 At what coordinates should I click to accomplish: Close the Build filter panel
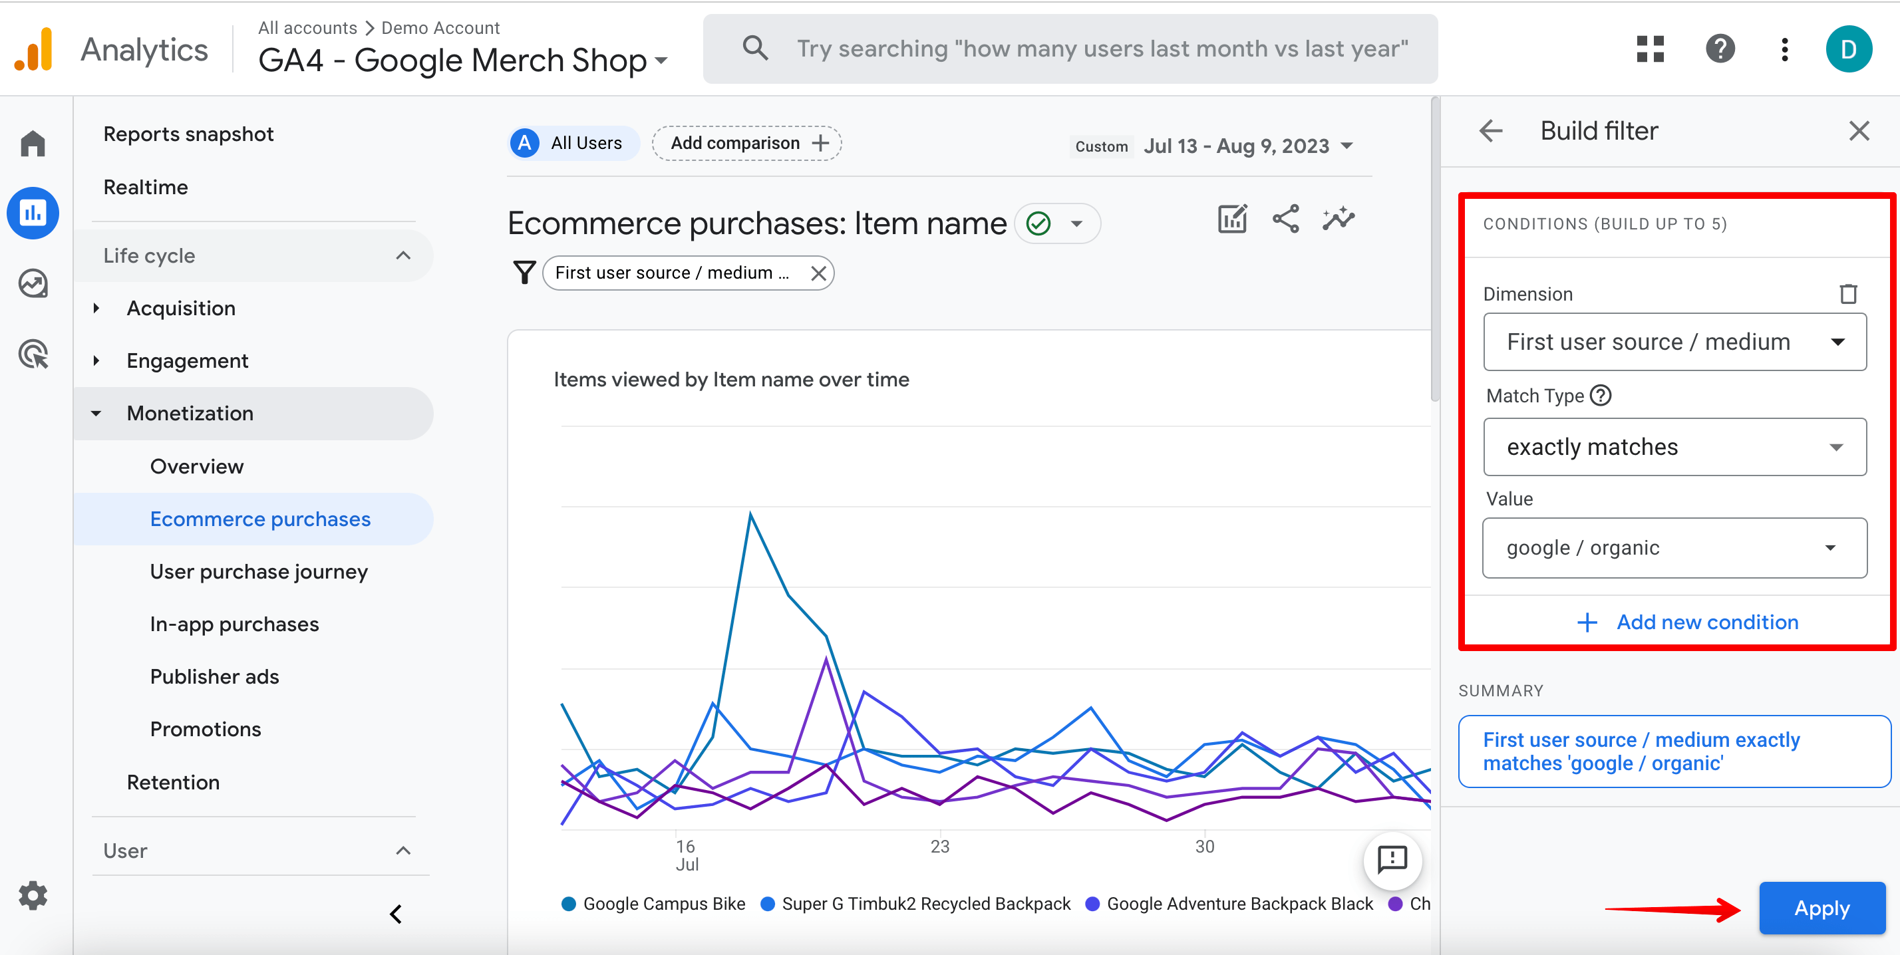tap(1859, 131)
